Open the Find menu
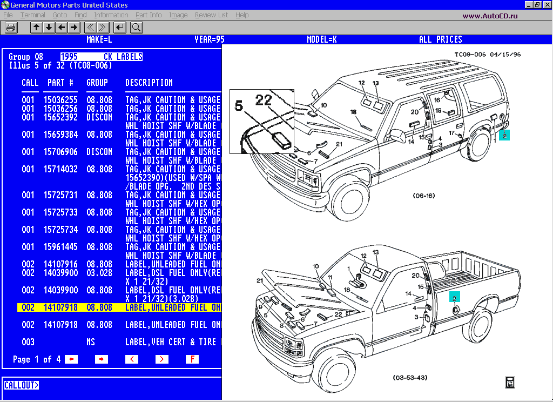 click(80, 15)
